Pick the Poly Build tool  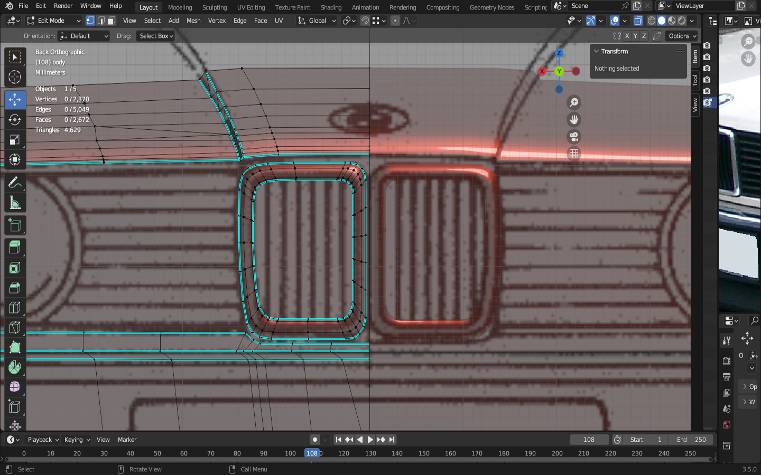click(15, 348)
